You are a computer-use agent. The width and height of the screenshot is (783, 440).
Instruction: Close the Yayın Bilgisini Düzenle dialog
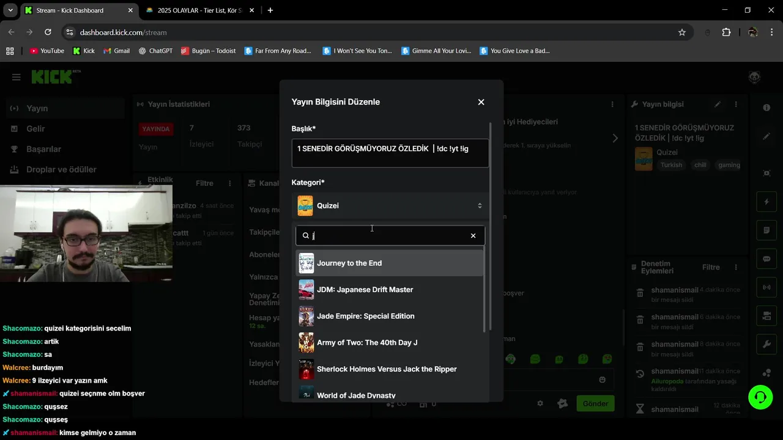coord(481,102)
